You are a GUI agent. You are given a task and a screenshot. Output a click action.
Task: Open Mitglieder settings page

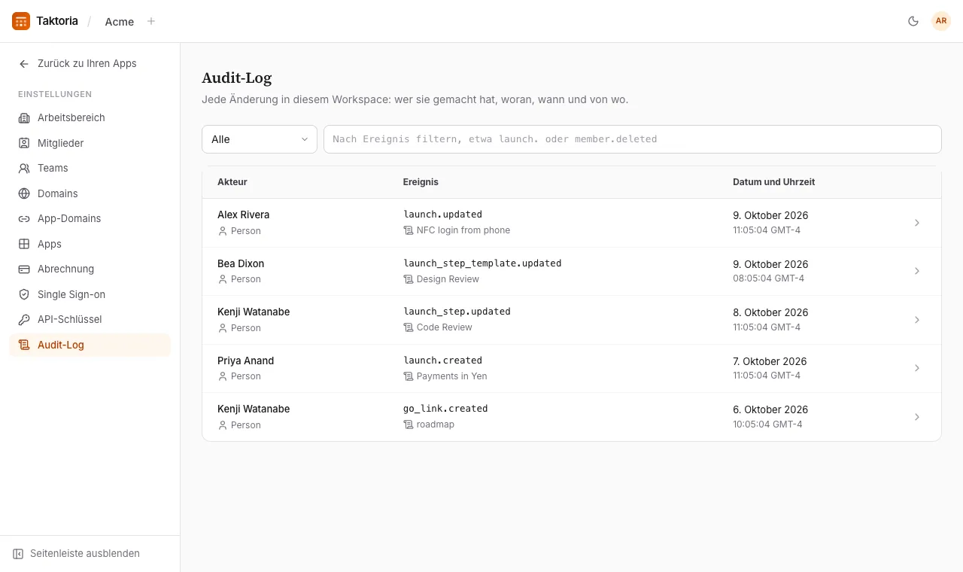point(90,143)
